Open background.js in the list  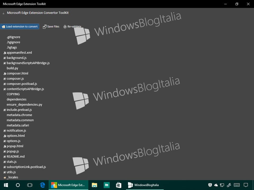16,58
